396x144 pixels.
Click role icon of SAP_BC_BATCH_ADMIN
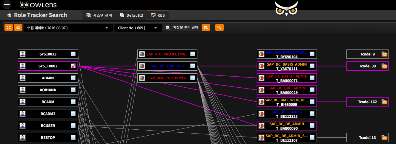pos(261,78)
